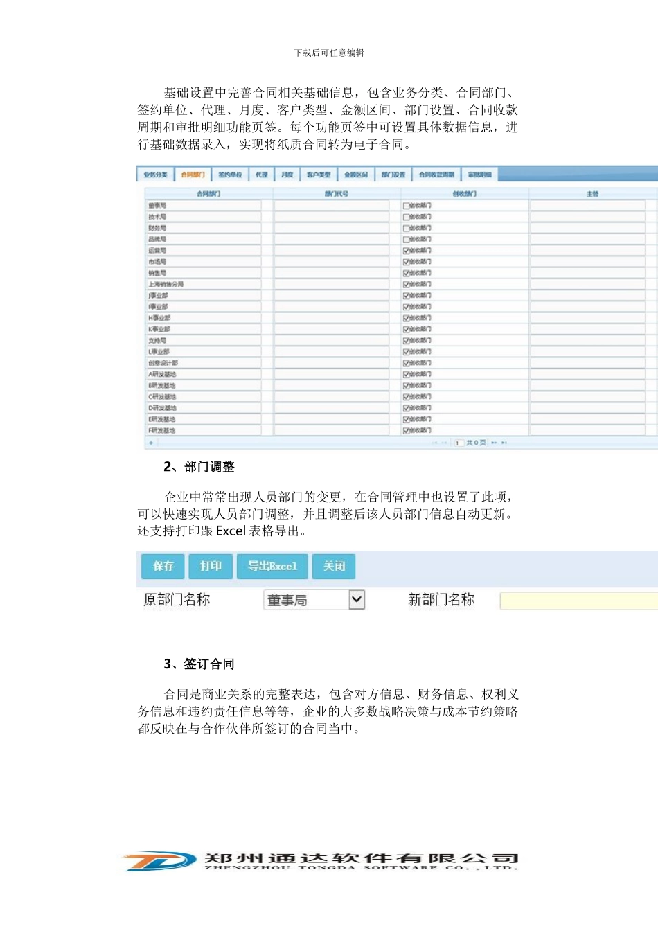Viewport: 658px width, 931px height.
Task: Click the 打印 button
Action: pos(211,566)
